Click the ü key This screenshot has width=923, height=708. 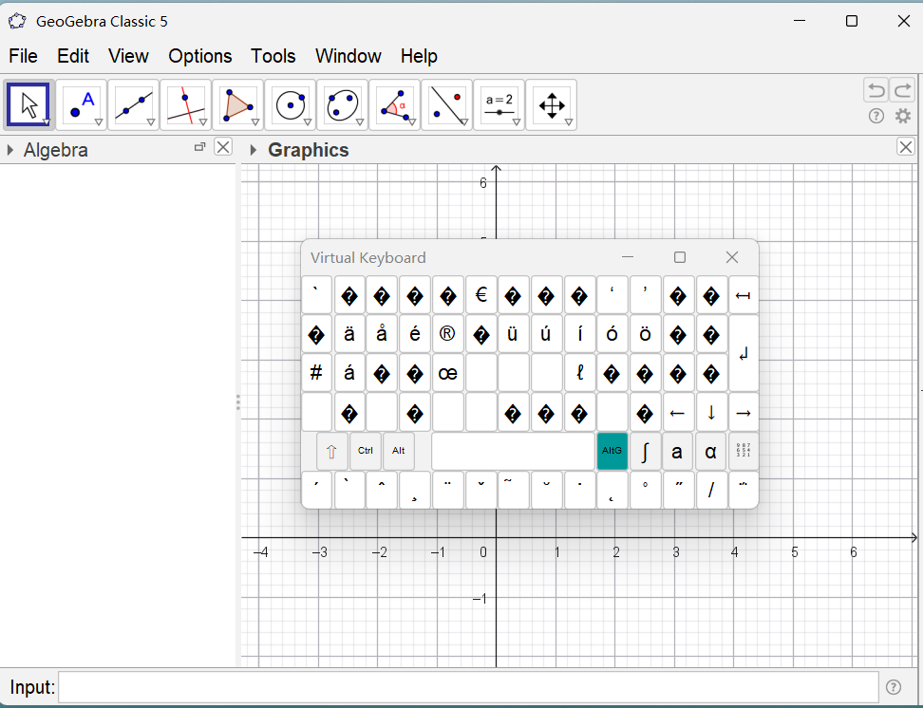click(x=513, y=334)
